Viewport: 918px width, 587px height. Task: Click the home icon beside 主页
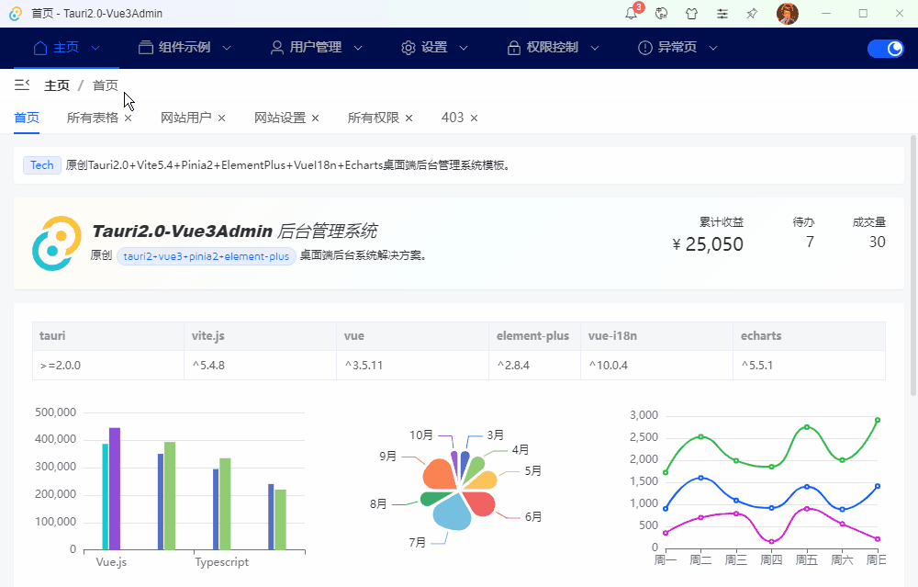(x=40, y=48)
